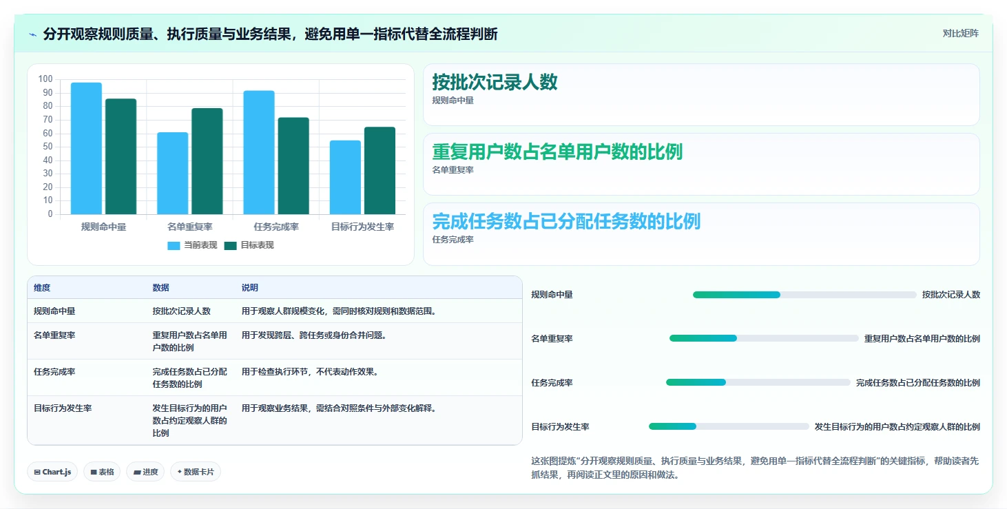Click the 任务完成率 x-axis label on chart
The image size is (1007, 509).
pos(276,227)
